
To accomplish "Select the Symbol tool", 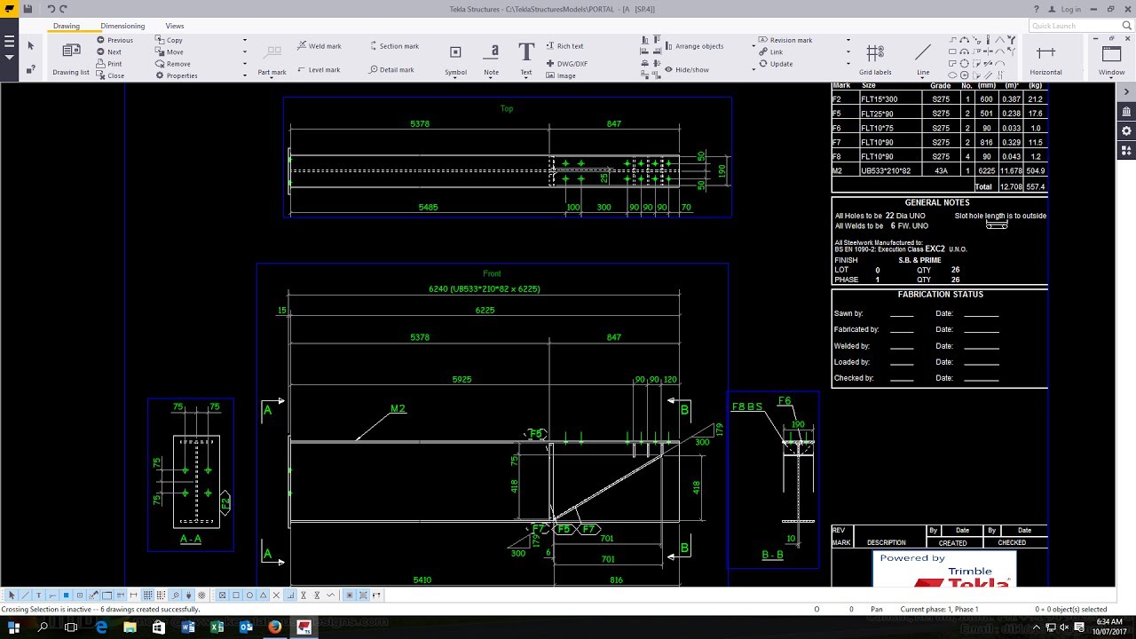I will click(x=455, y=59).
